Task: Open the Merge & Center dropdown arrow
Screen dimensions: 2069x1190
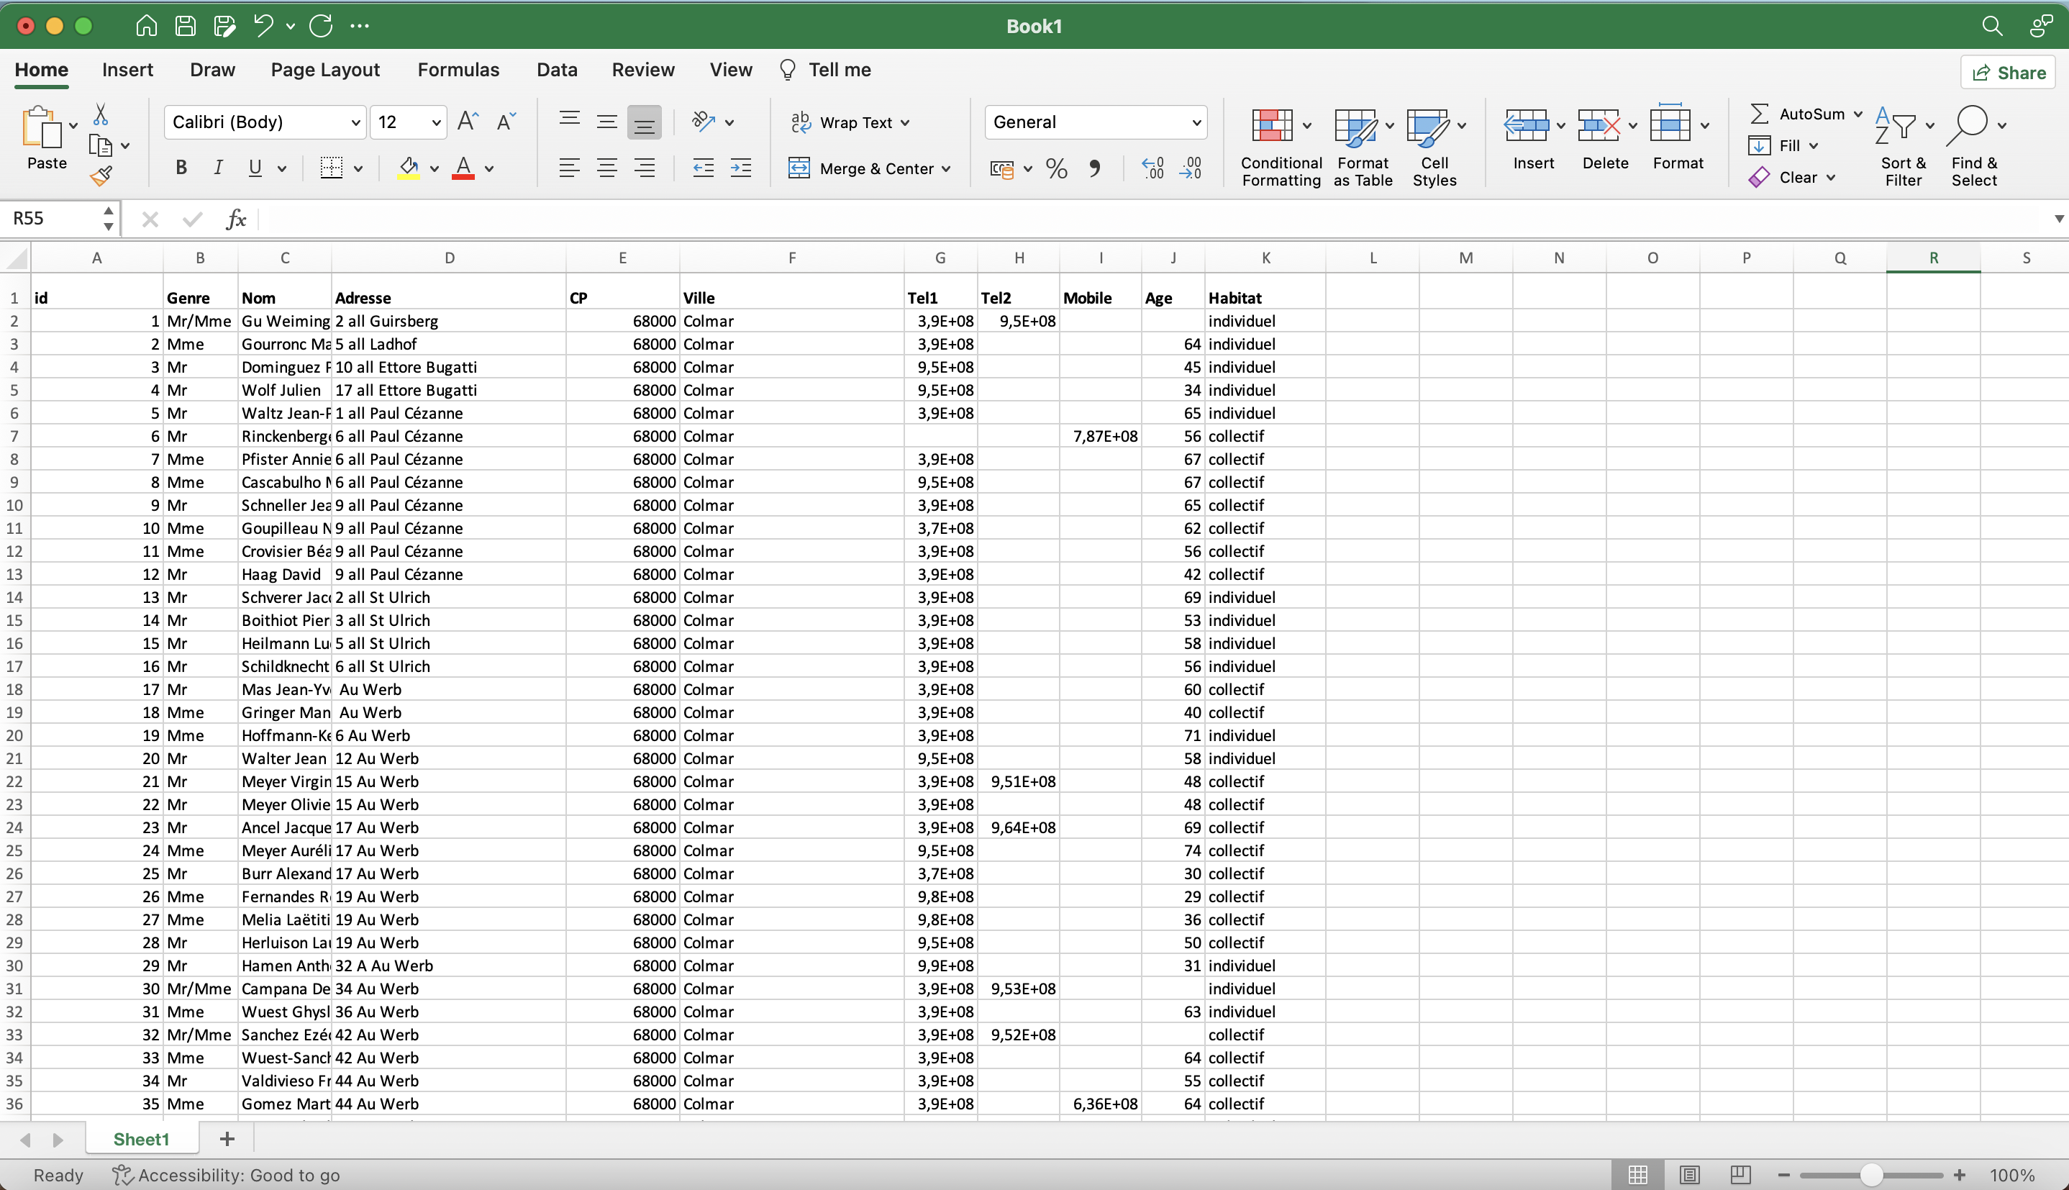Action: click(x=946, y=169)
